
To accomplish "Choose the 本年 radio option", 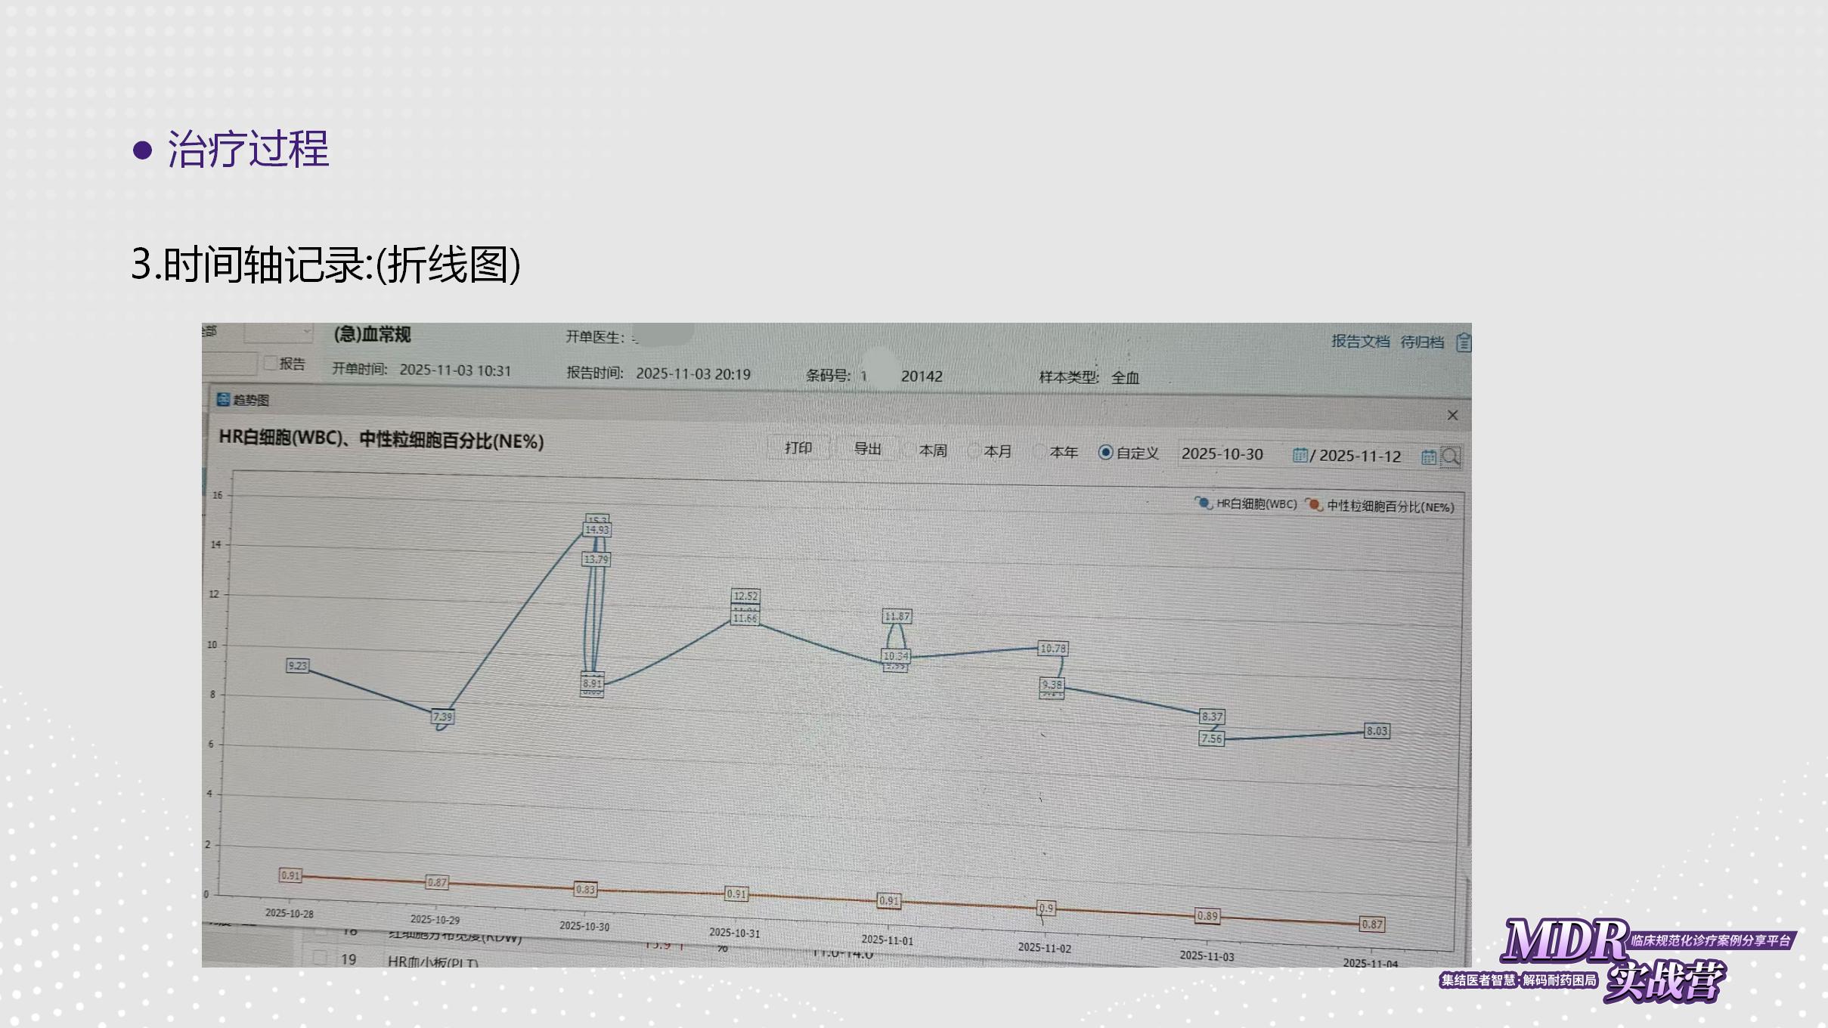I will click(1039, 451).
